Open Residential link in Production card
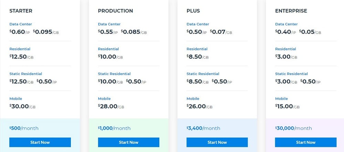This screenshot has height=152, width=344. (x=108, y=49)
